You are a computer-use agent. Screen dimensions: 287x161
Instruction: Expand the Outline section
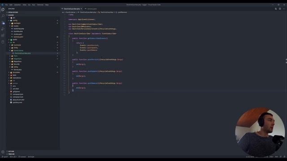11,152
